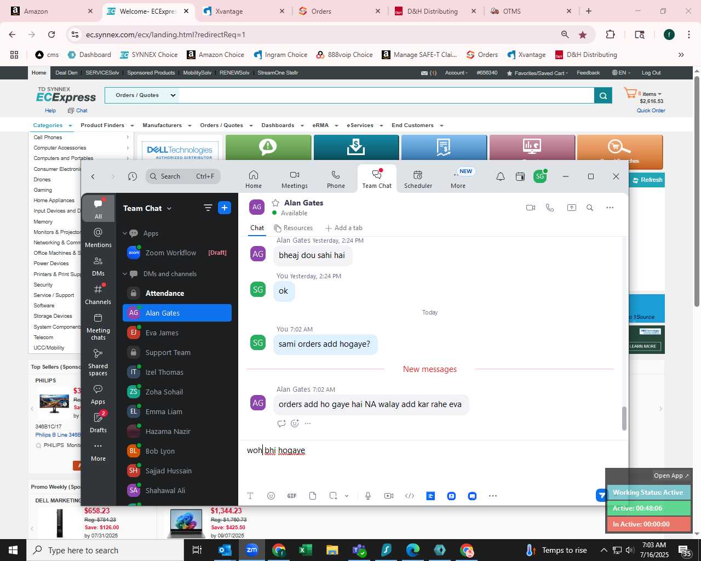Open more options ellipsis in chat header
The image size is (701, 561).
click(610, 208)
